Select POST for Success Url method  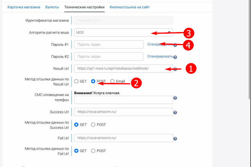[x=93, y=125]
